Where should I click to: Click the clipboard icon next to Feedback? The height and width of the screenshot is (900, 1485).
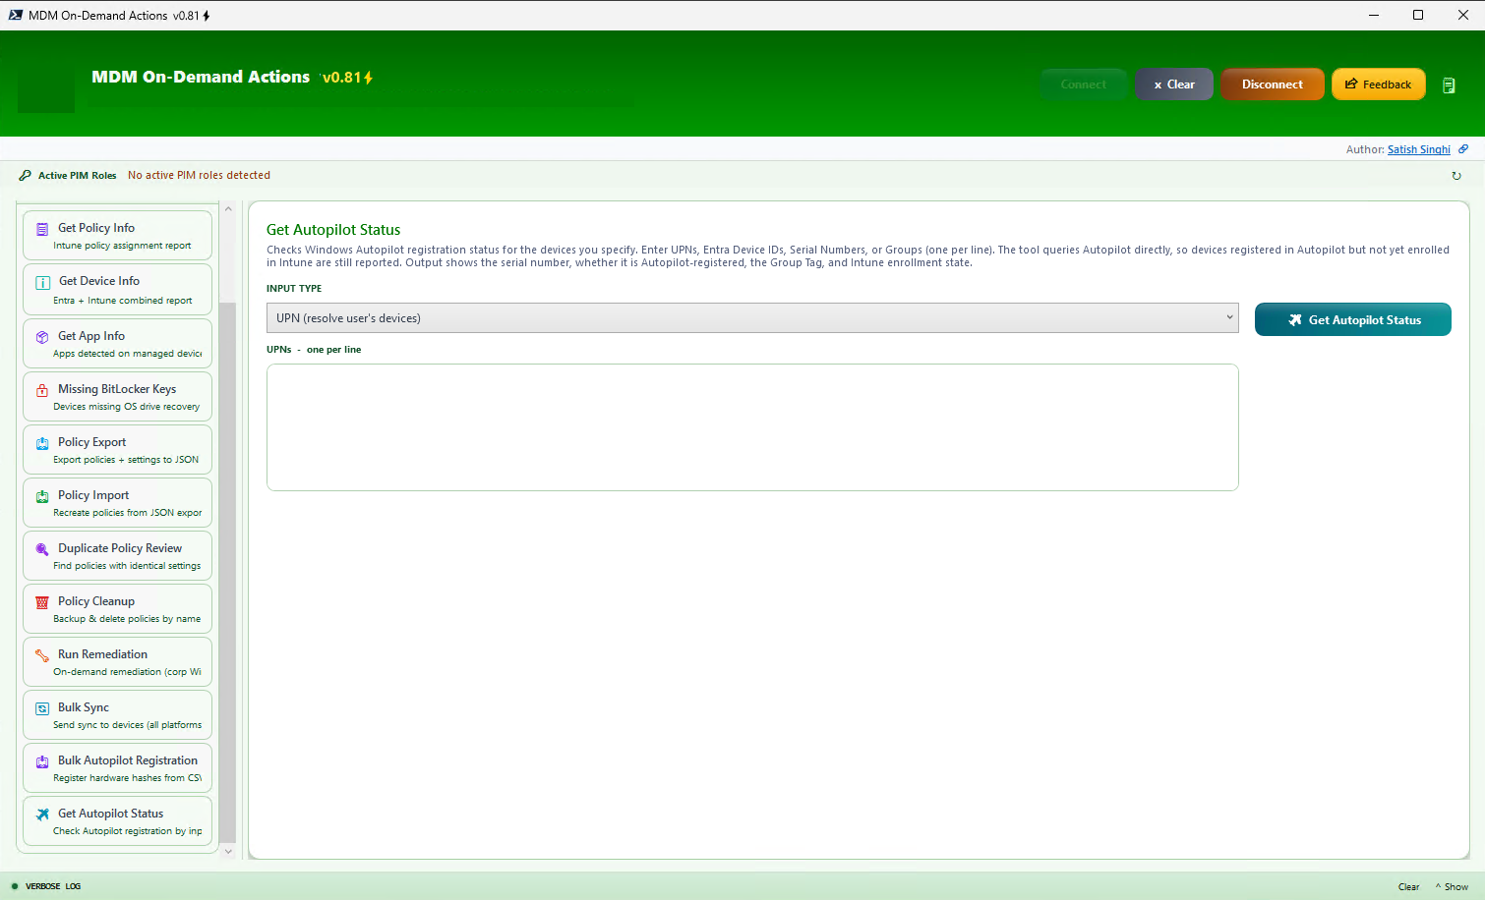1449,85
